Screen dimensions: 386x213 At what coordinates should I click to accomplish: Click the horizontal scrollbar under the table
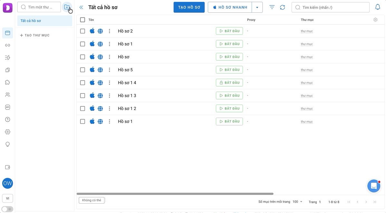[175, 194]
